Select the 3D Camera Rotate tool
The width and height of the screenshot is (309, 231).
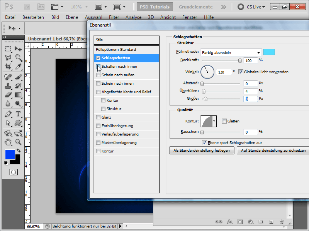18,133
